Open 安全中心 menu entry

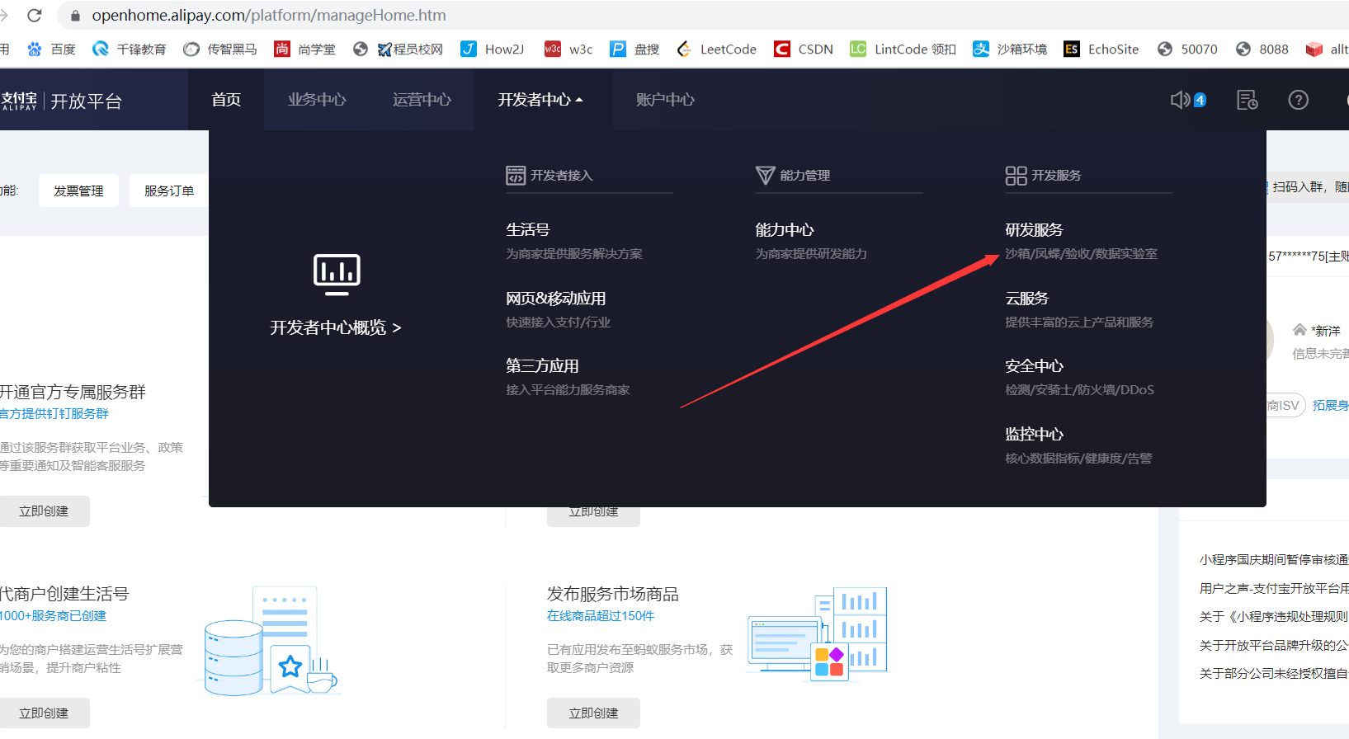point(1034,365)
